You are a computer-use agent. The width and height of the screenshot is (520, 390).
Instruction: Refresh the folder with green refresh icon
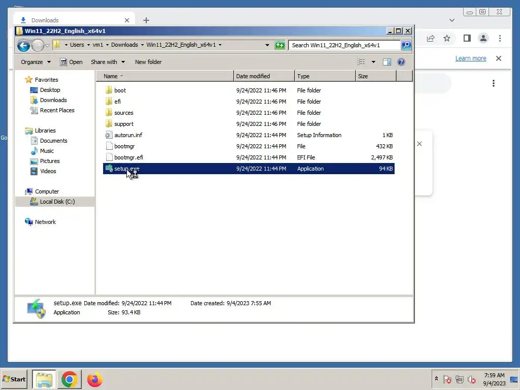click(x=280, y=45)
